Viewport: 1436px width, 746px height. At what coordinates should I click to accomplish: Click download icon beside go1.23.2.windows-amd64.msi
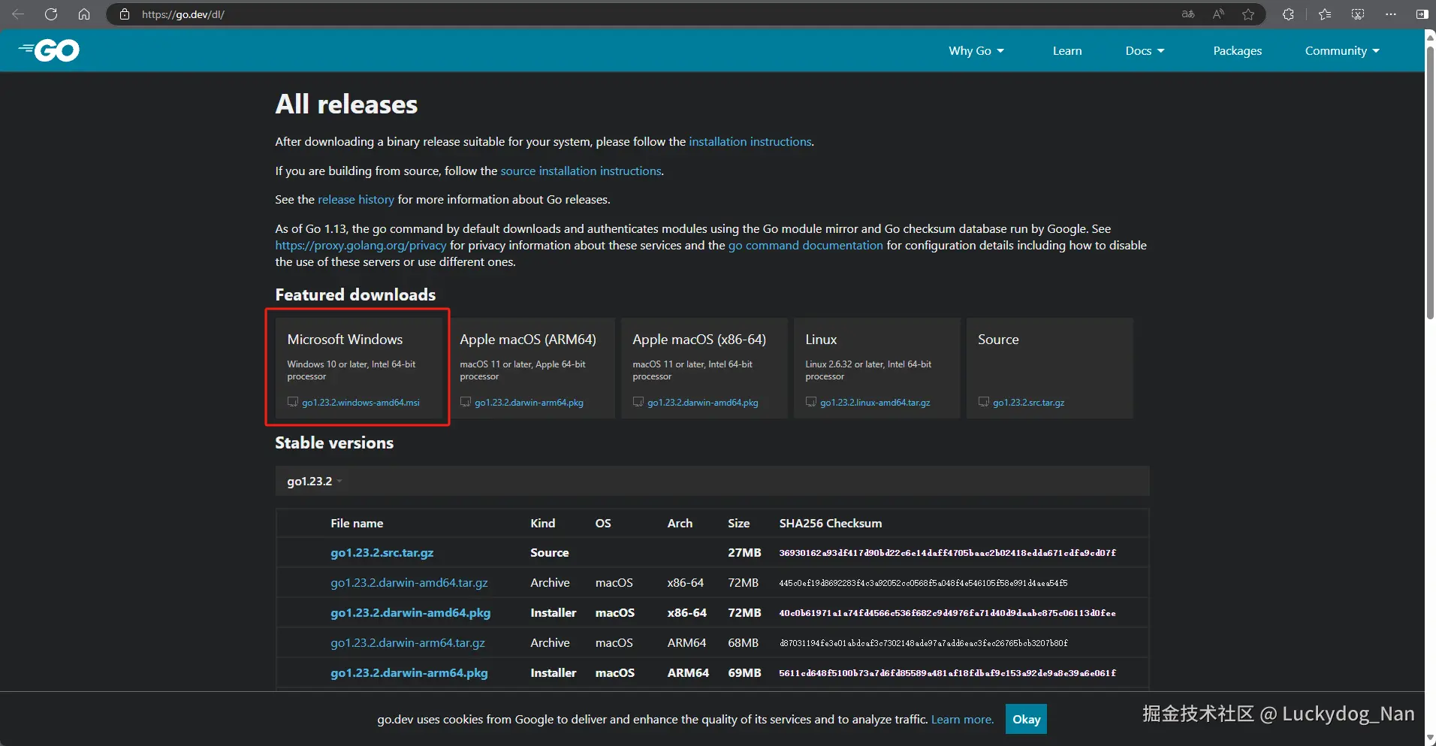click(x=293, y=402)
